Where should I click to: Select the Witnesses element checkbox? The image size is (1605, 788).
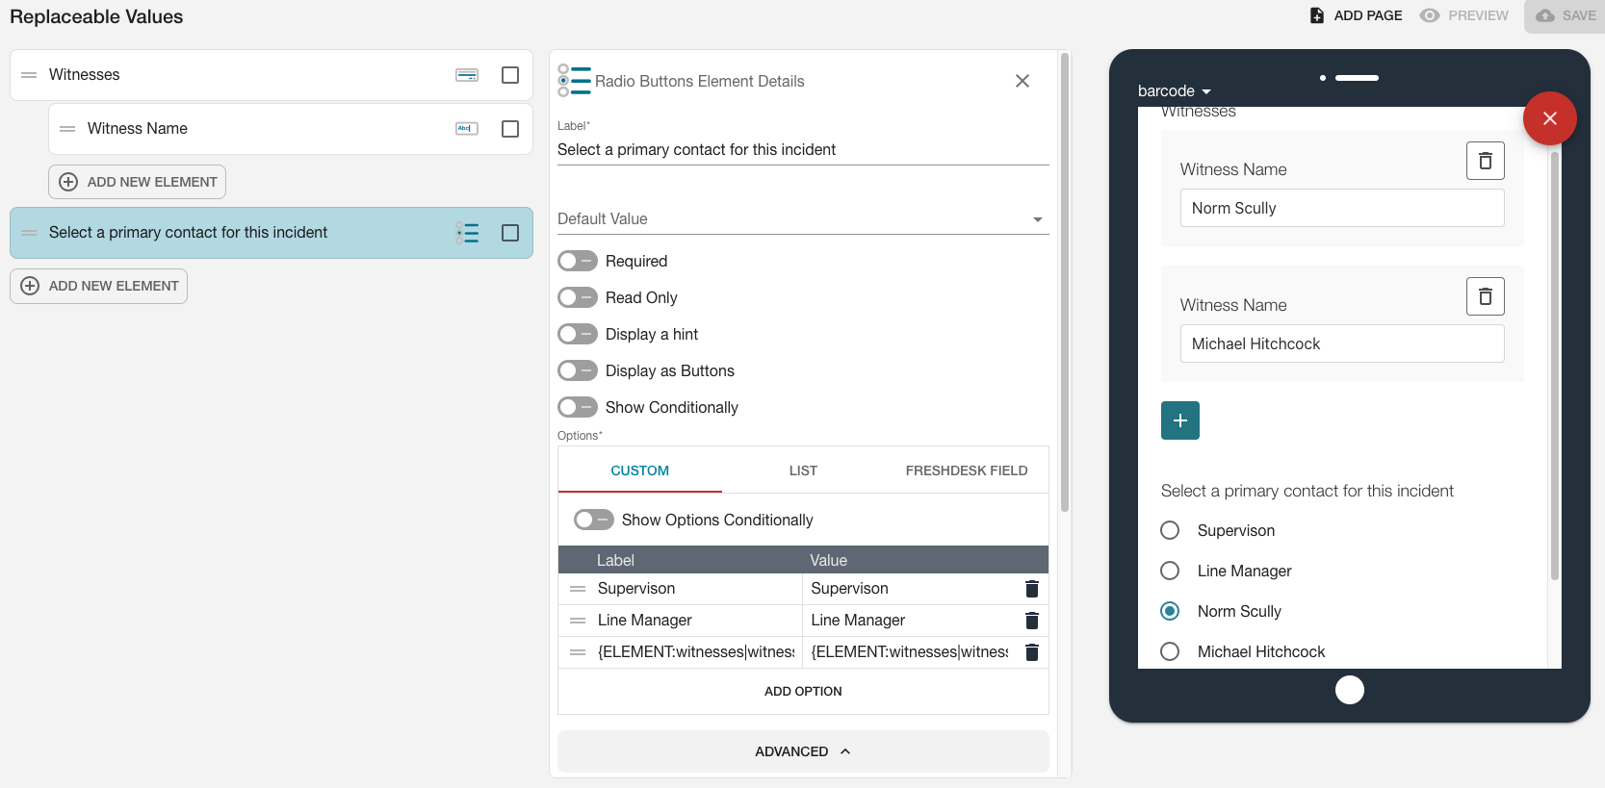click(x=510, y=75)
